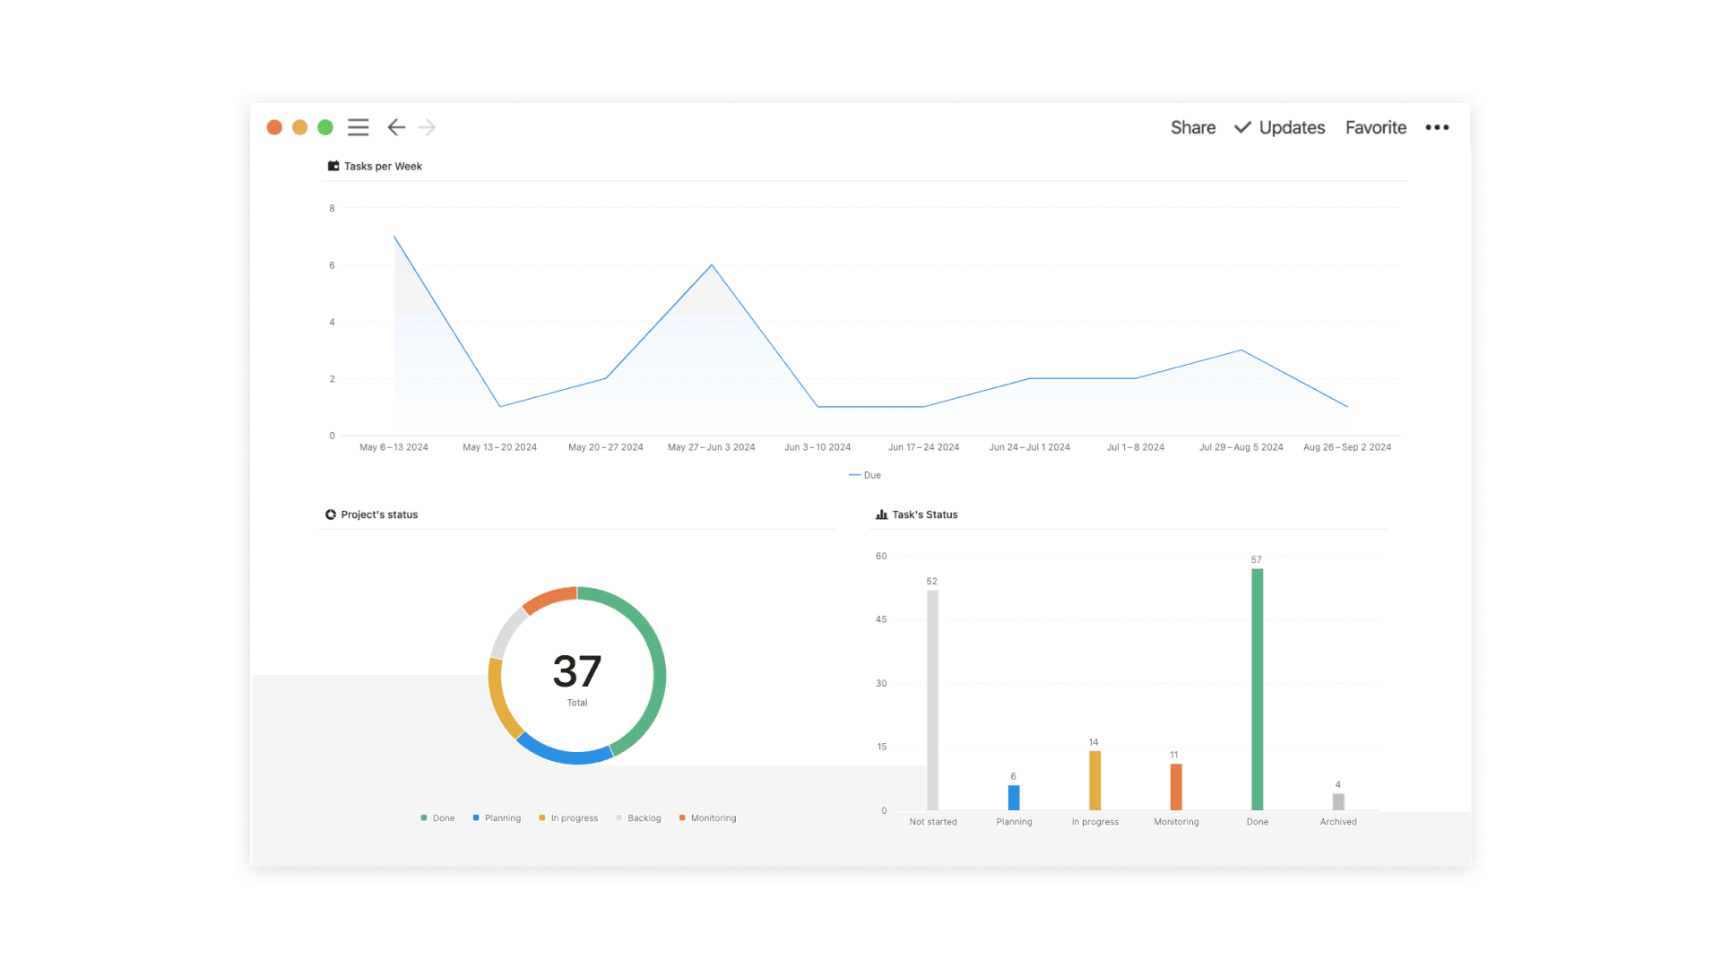1721x968 pixels.
Task: Click the May 20–27 2024 axis label
Action: [606, 447]
